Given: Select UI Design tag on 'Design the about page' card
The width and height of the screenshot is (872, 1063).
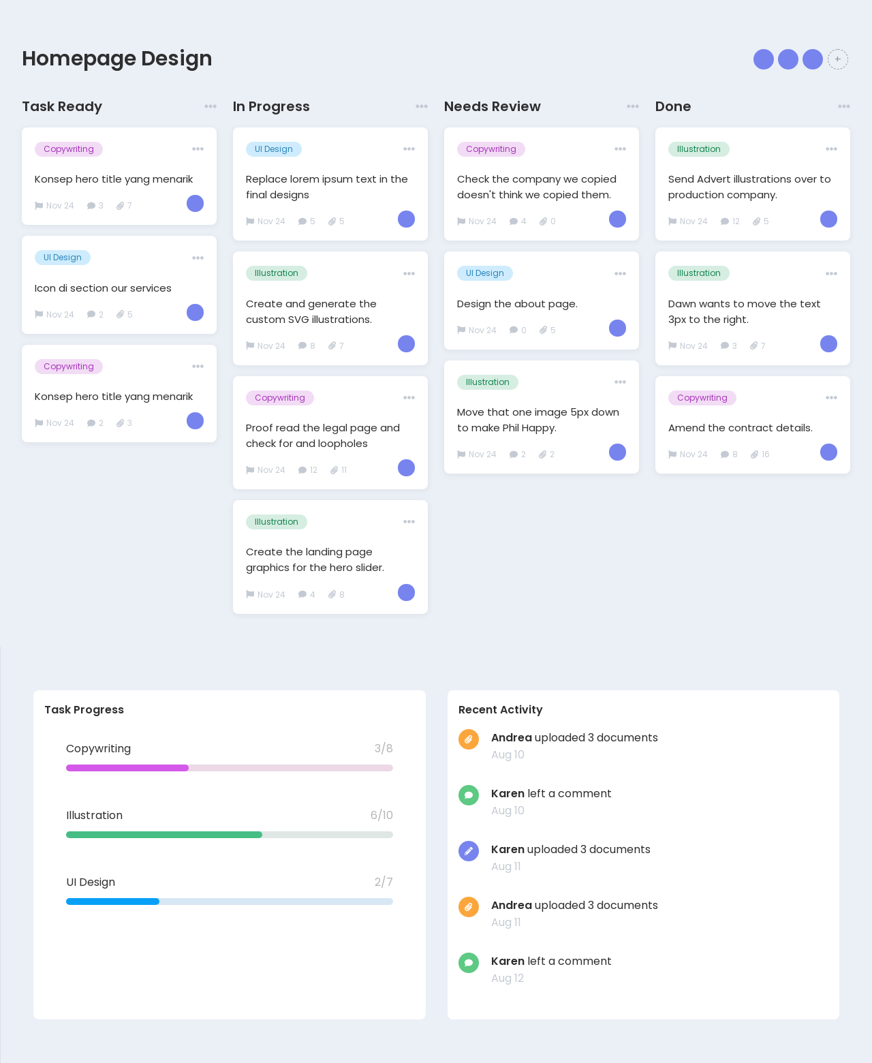Looking at the screenshot, I should (x=484, y=273).
